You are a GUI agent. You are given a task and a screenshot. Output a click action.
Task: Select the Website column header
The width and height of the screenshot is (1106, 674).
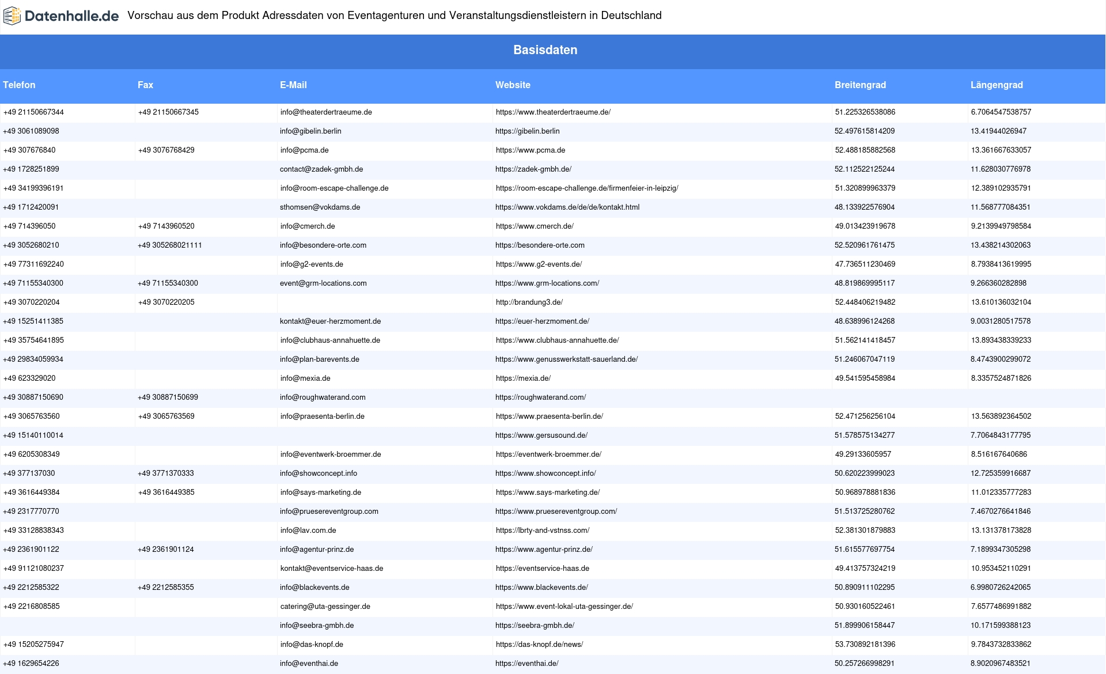(513, 85)
